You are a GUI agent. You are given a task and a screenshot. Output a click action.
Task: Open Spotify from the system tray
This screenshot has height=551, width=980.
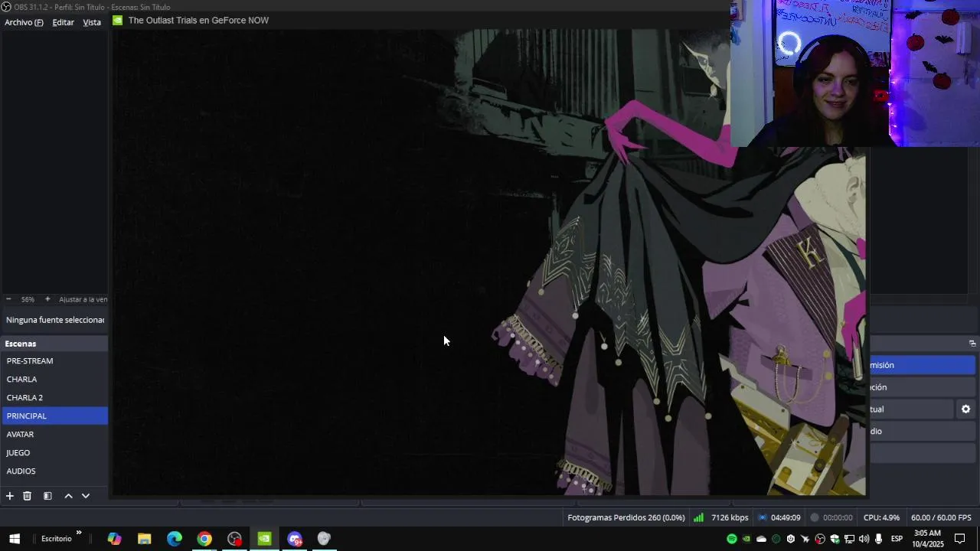coord(732,539)
